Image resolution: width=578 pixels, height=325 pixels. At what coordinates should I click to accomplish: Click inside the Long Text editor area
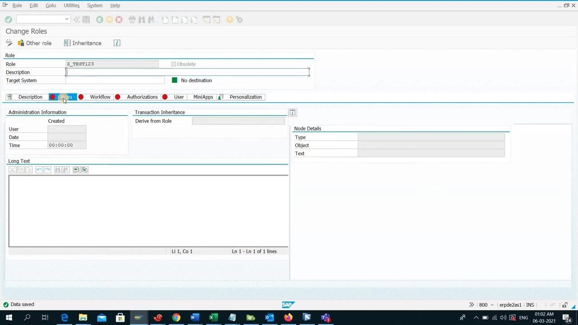tap(148, 211)
